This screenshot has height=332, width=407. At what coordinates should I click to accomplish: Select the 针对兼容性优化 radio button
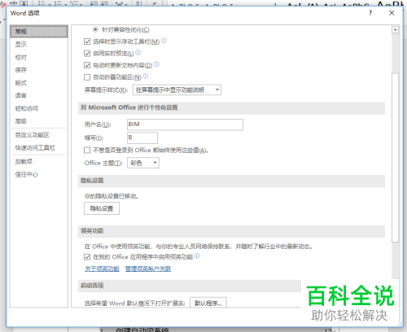coord(95,29)
